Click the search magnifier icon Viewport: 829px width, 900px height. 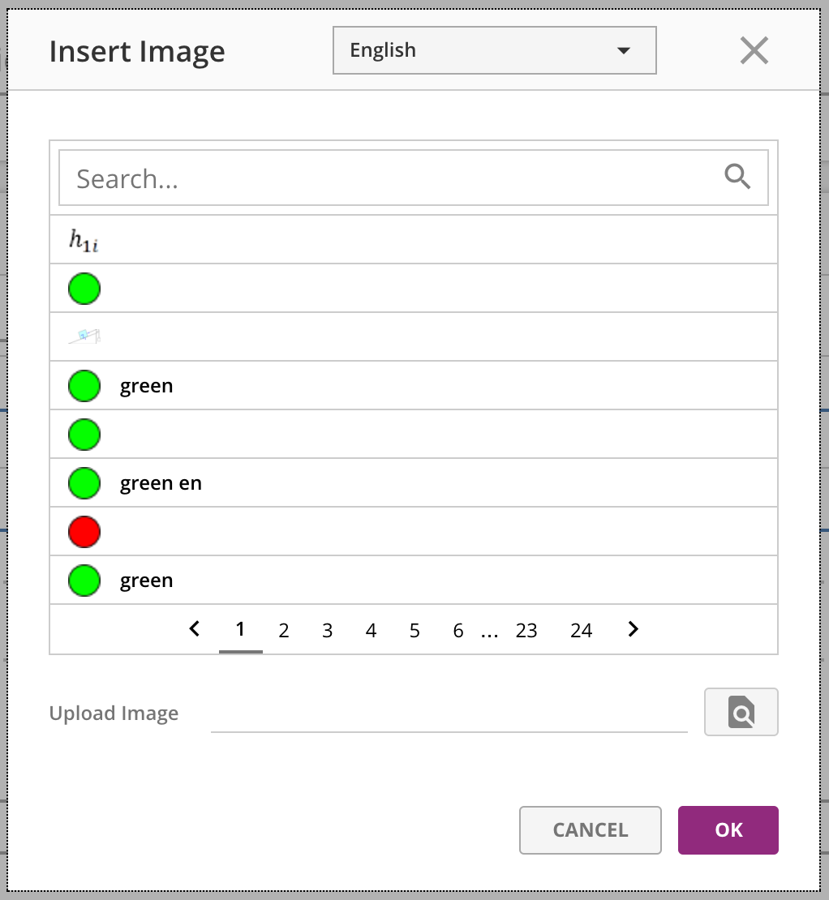[737, 176]
